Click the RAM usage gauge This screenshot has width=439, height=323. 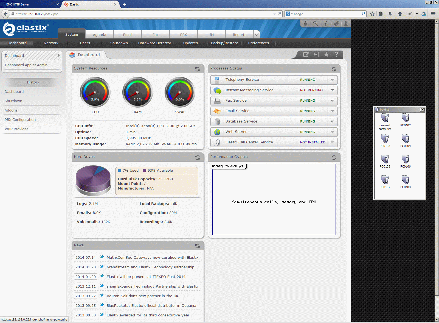point(137,92)
